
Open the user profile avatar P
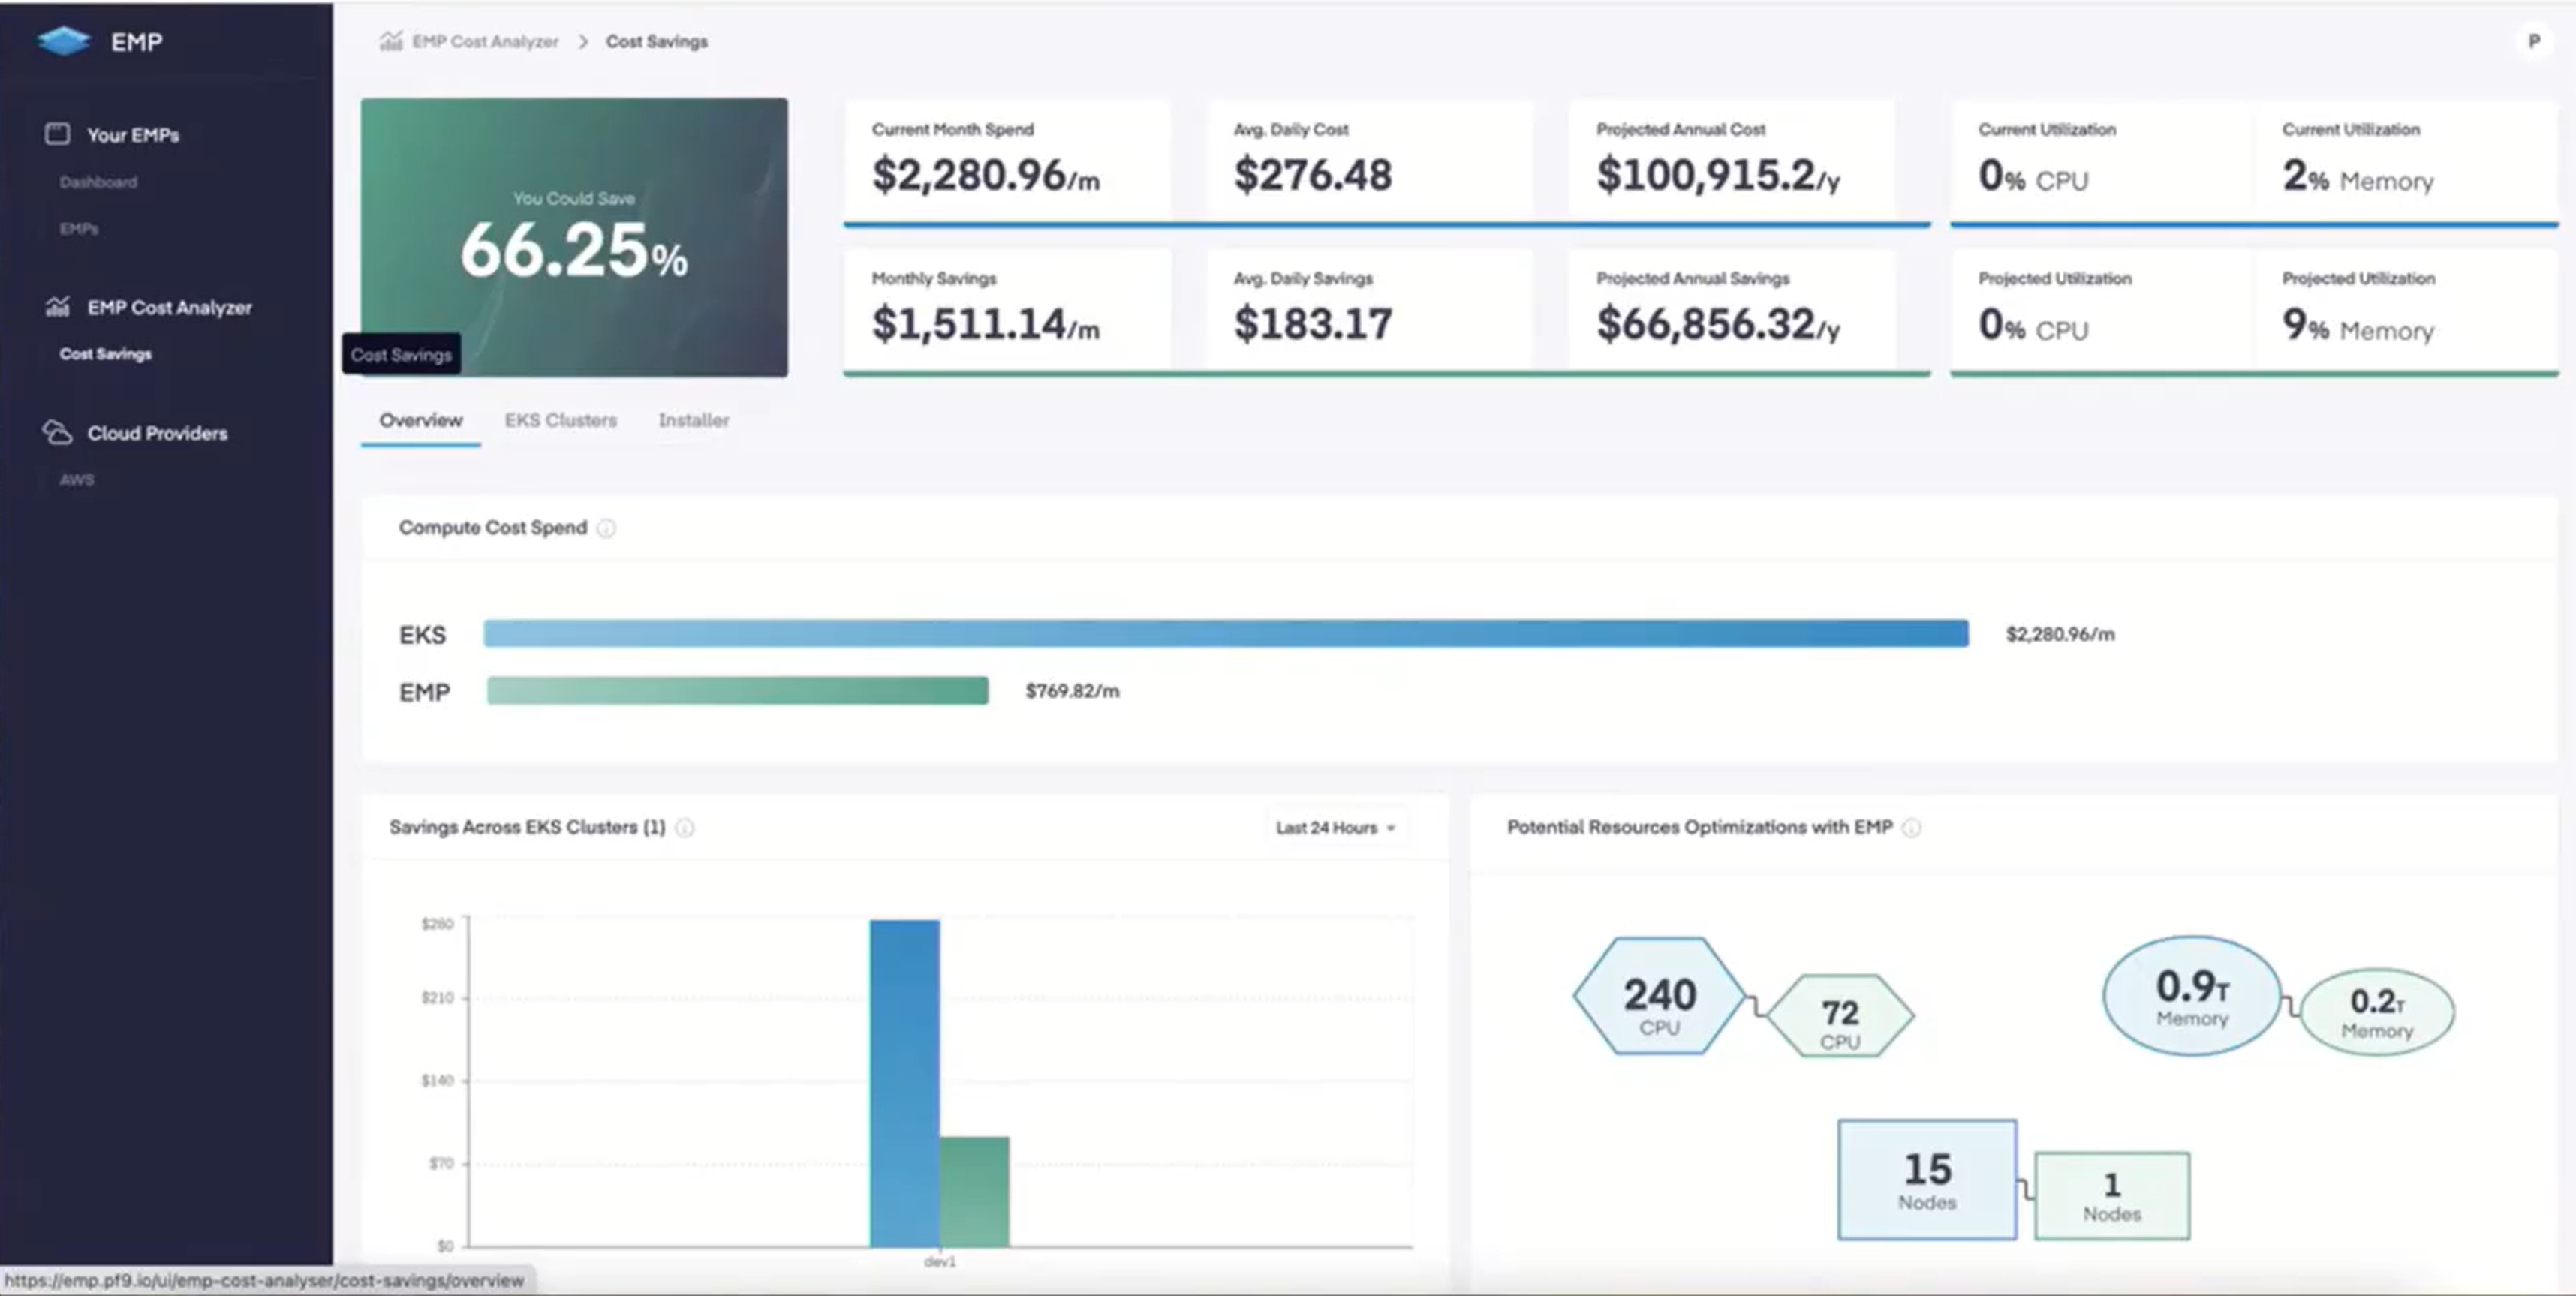point(2533,41)
